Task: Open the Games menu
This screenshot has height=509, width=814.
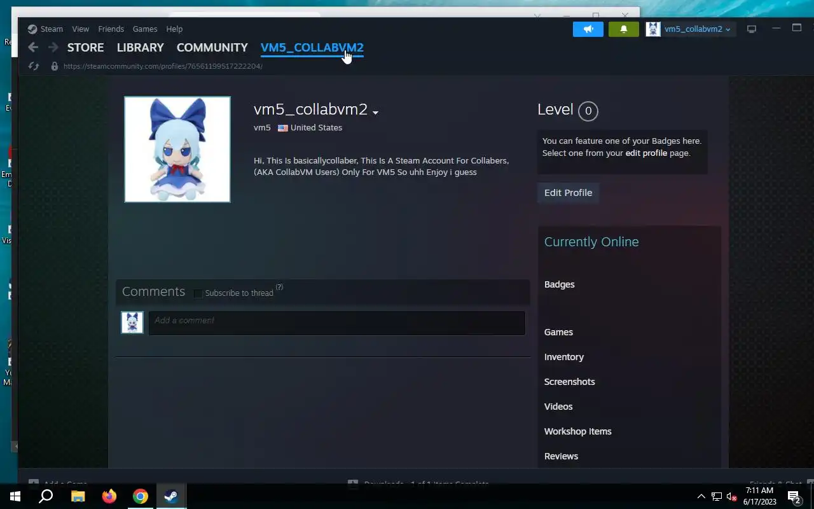Action: point(145,29)
